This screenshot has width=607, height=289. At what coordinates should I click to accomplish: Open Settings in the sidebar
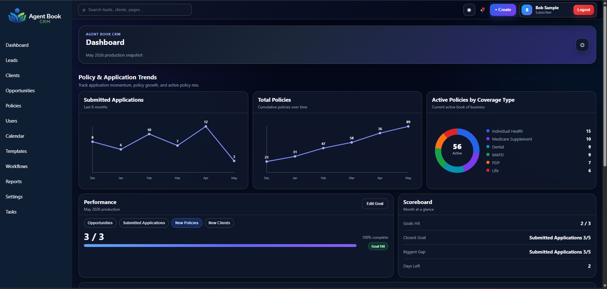(x=14, y=196)
